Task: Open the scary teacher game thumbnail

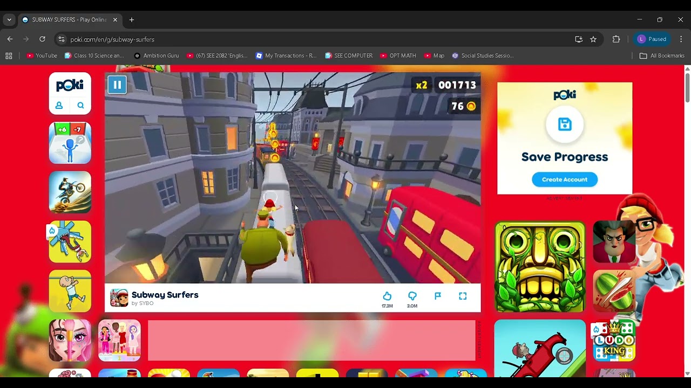Action: (614, 242)
